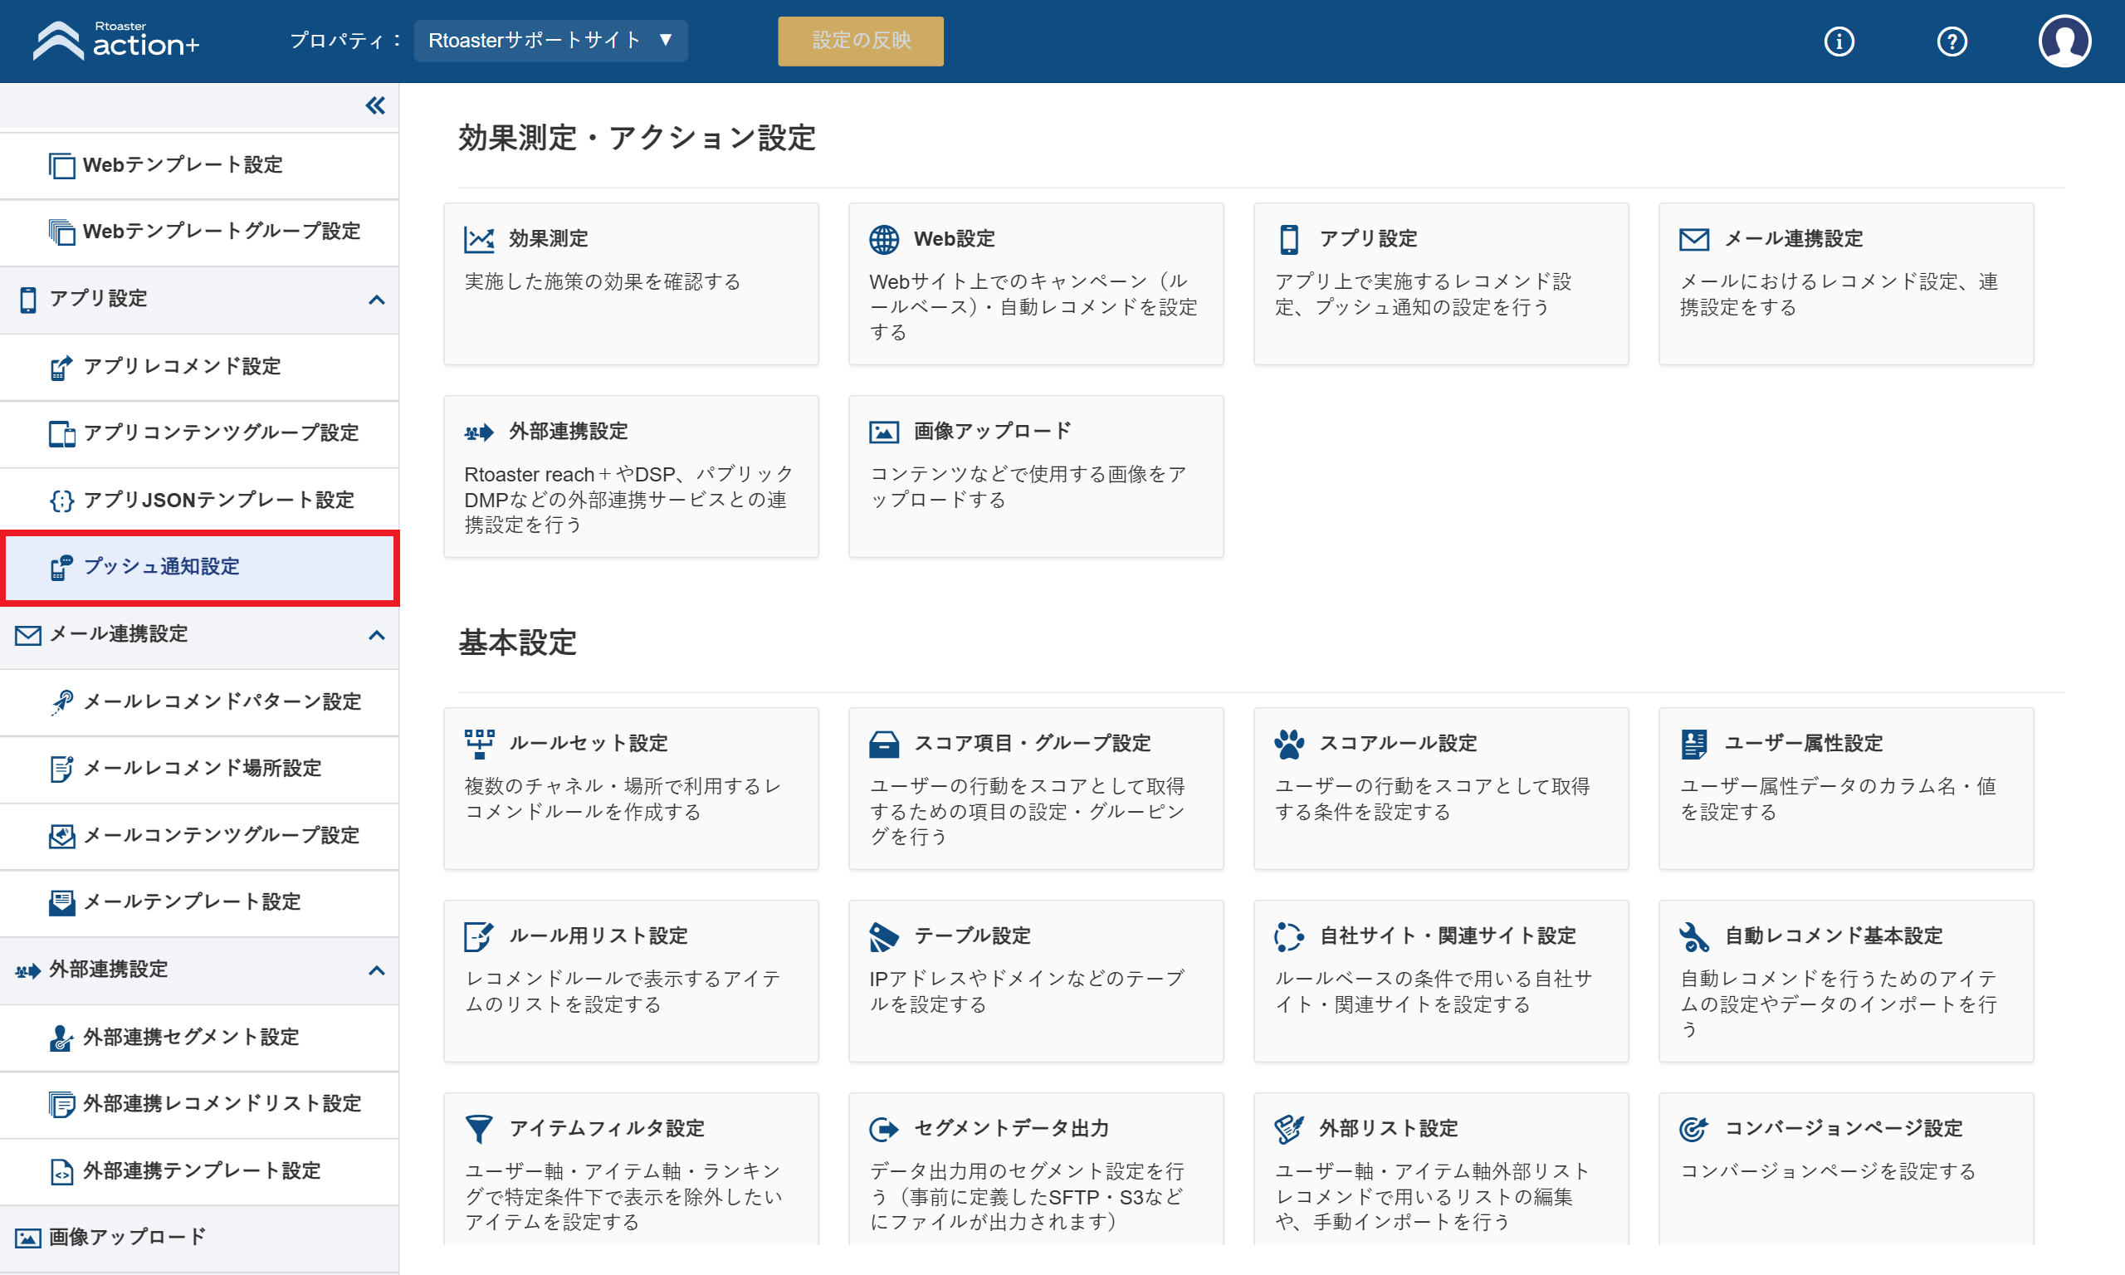Open the 画像アップロード card
The width and height of the screenshot is (2125, 1275).
1037,476
